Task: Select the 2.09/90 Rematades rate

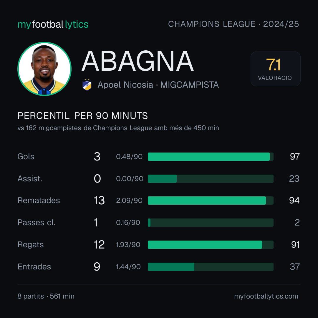Action: [x=129, y=201]
